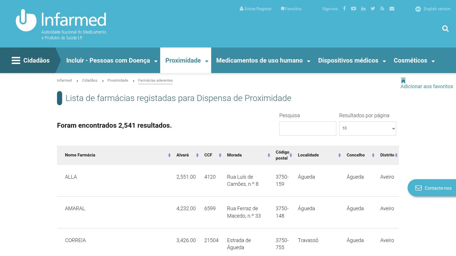Viewport: 456px width, 256px height.
Task: Click the Infarmed logo
Action: click(x=61, y=24)
